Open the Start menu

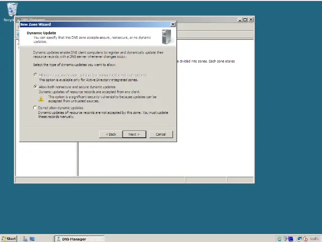[9, 238]
